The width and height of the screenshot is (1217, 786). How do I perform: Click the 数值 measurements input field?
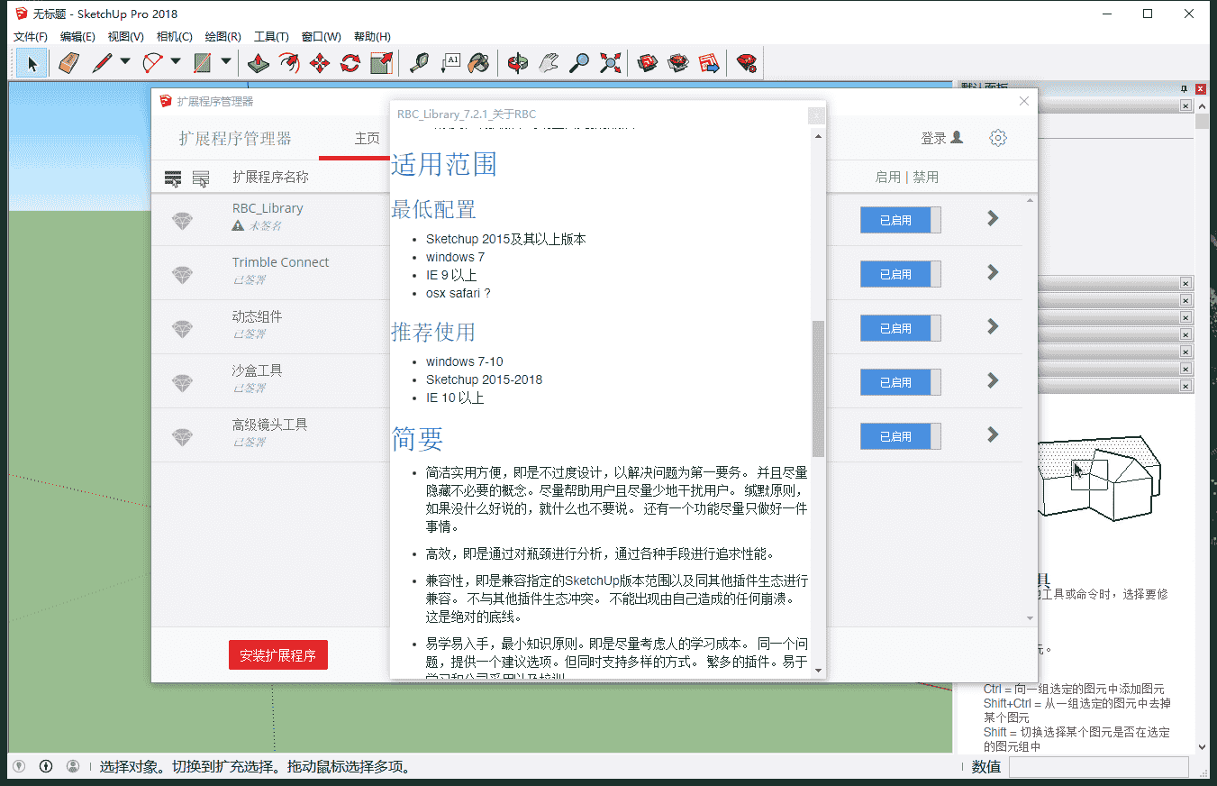(1098, 767)
